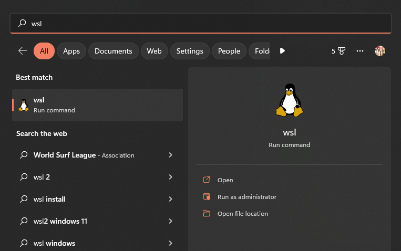Click magnifier icon beside wsl install
This screenshot has height=251, width=401.
tap(24, 198)
